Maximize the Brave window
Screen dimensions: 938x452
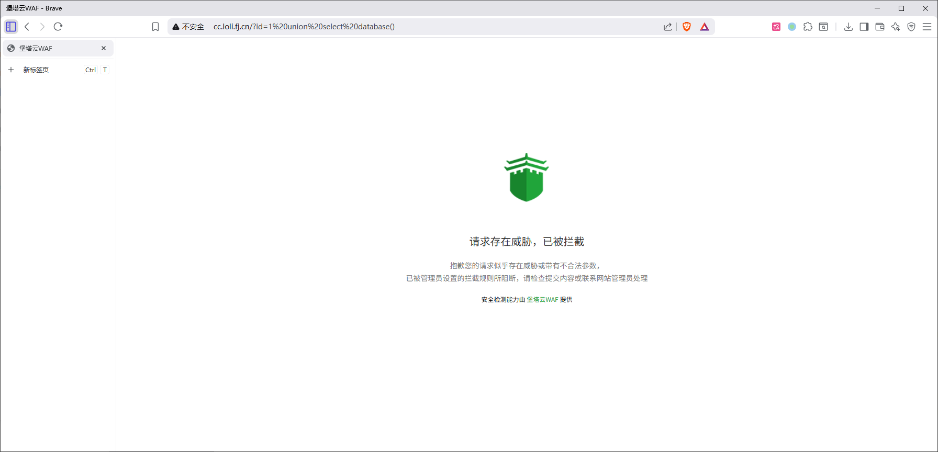(x=901, y=8)
